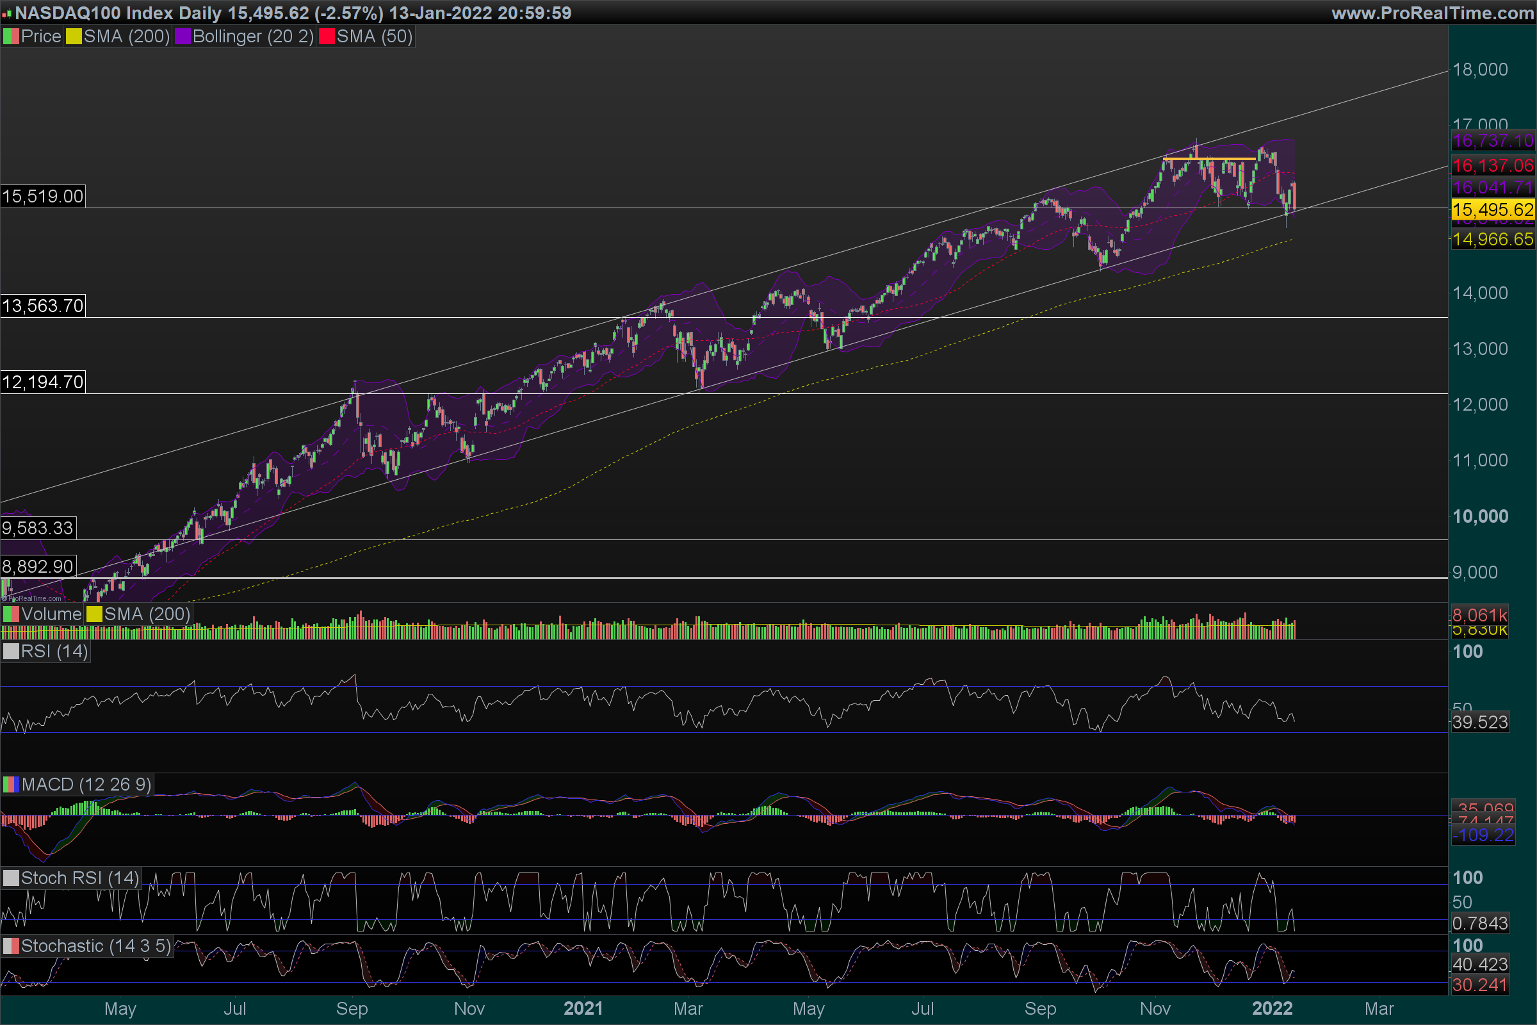
Task: Select the 15,519.00 horizontal level label
Action: 42,196
